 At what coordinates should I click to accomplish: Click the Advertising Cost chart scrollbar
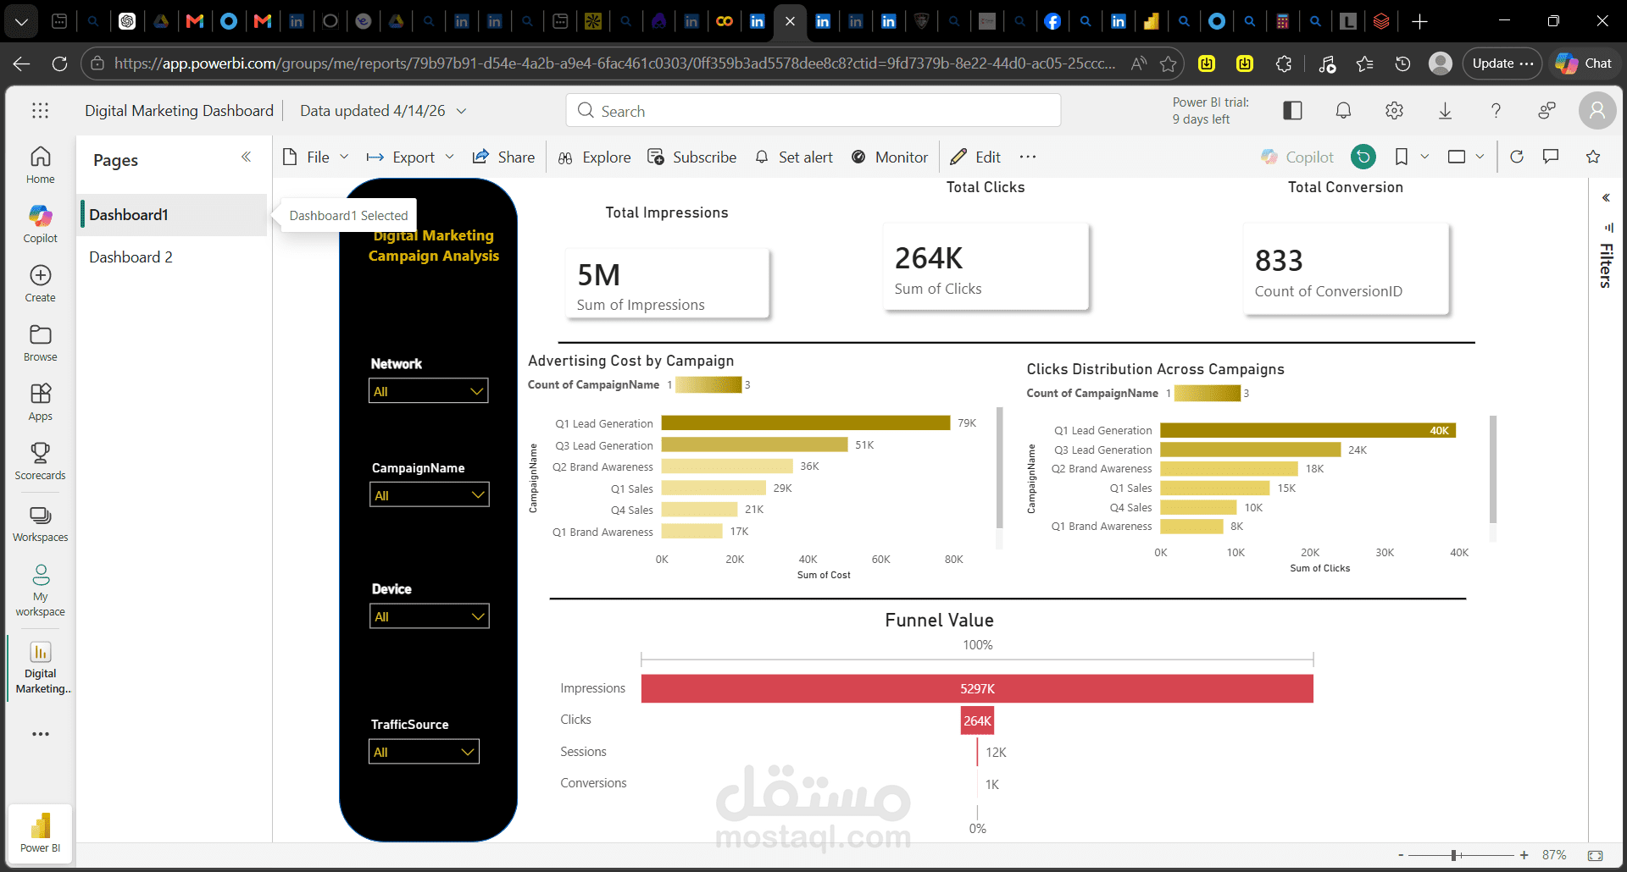(1000, 467)
